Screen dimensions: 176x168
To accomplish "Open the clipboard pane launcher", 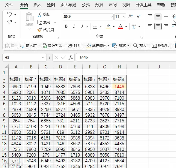I will [x=58, y=37].
